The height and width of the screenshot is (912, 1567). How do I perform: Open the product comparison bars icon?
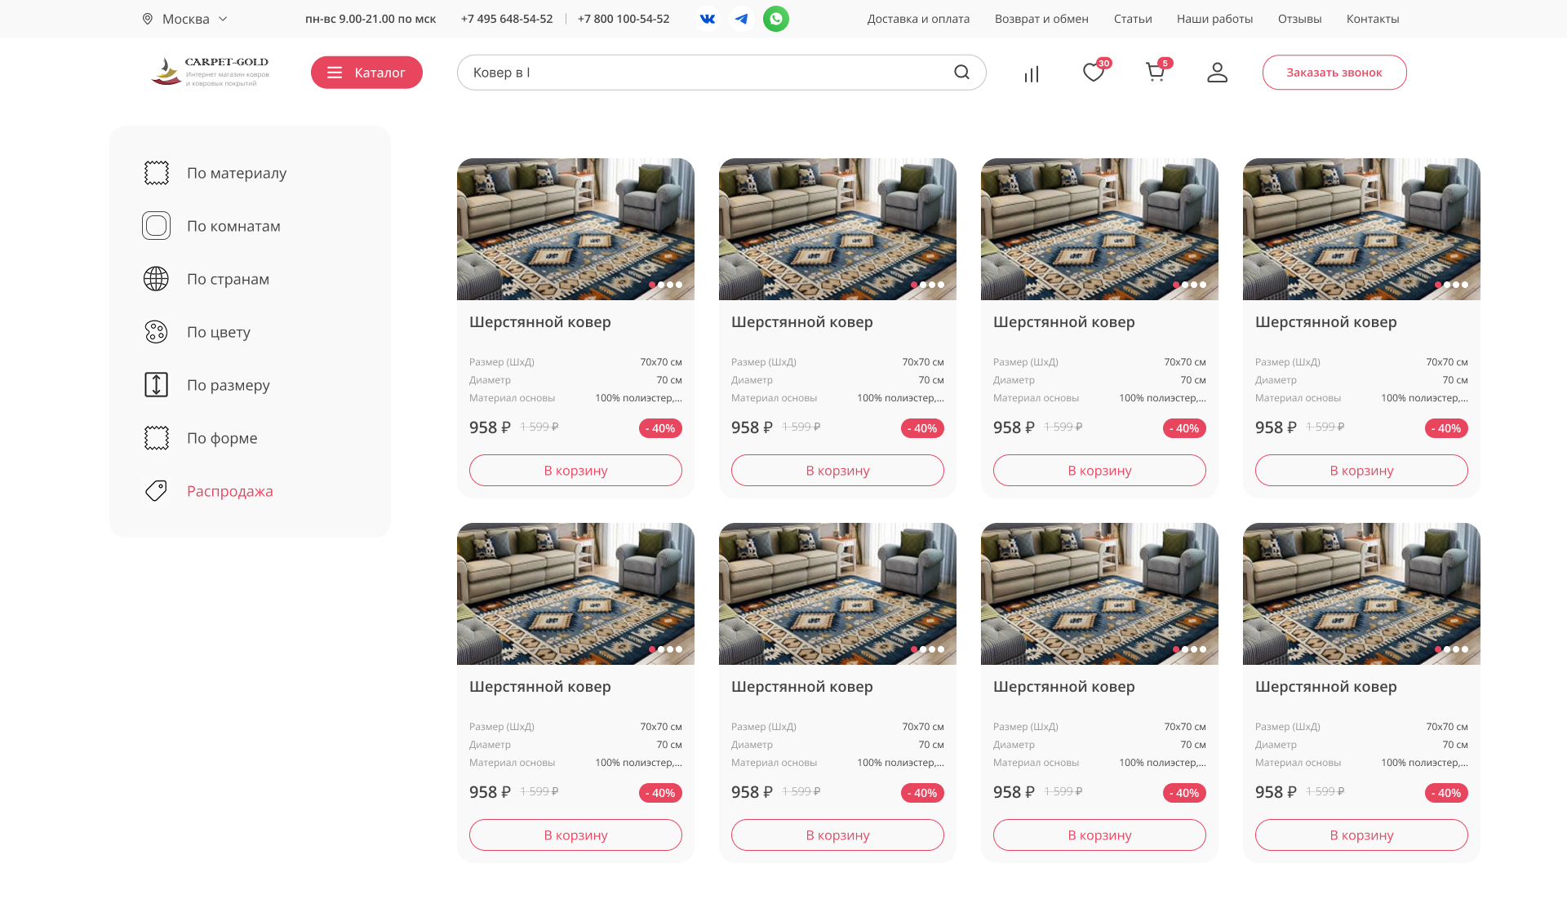[1032, 73]
